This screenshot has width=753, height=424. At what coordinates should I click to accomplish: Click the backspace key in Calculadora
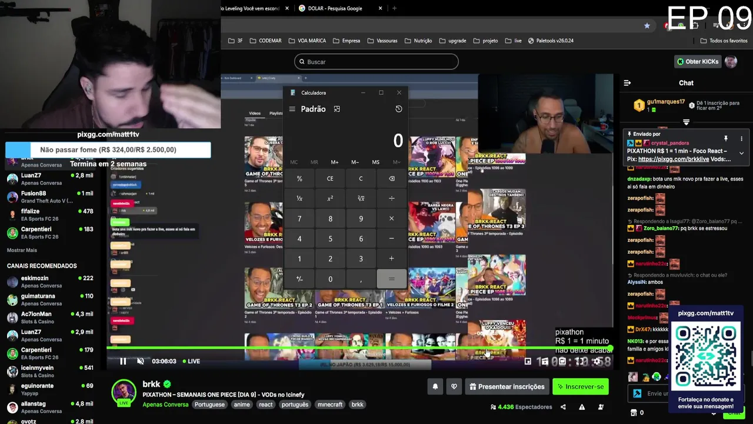point(392,178)
